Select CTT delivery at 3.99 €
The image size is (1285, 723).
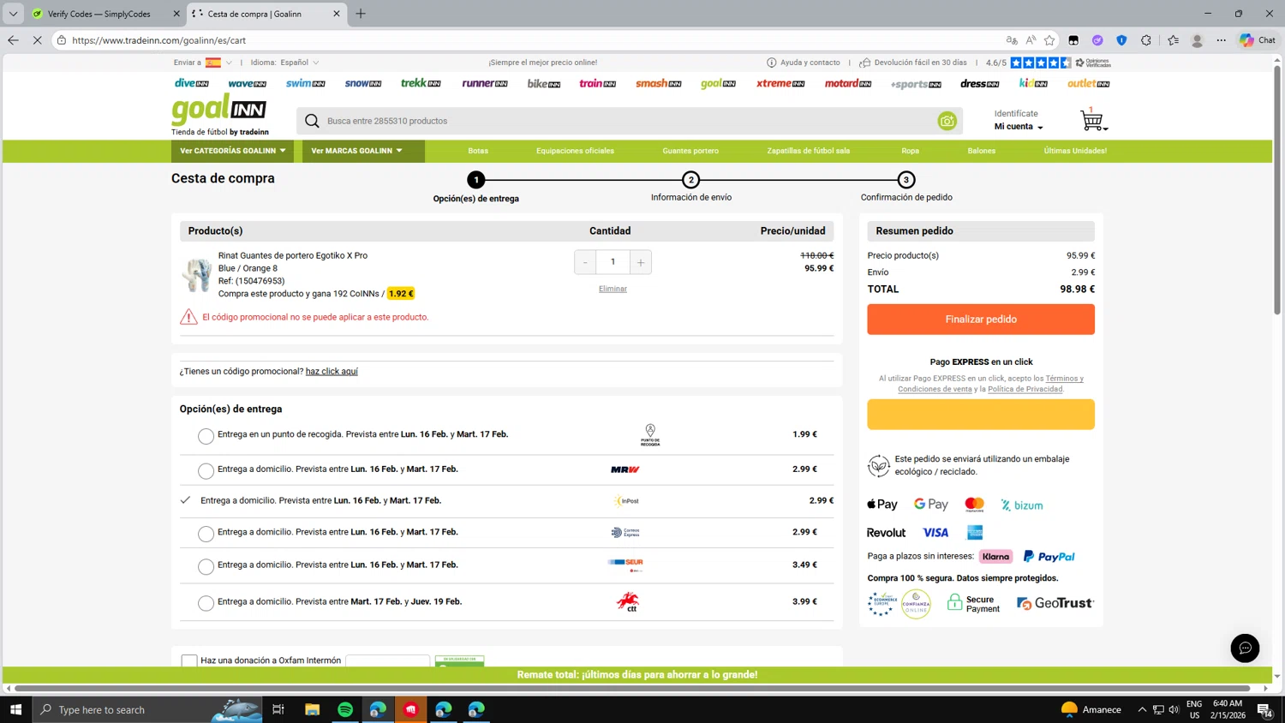(206, 604)
